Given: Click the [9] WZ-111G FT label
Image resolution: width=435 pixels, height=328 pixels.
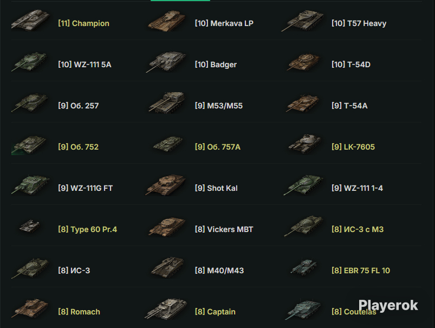Looking at the screenshot, I should (x=85, y=188).
